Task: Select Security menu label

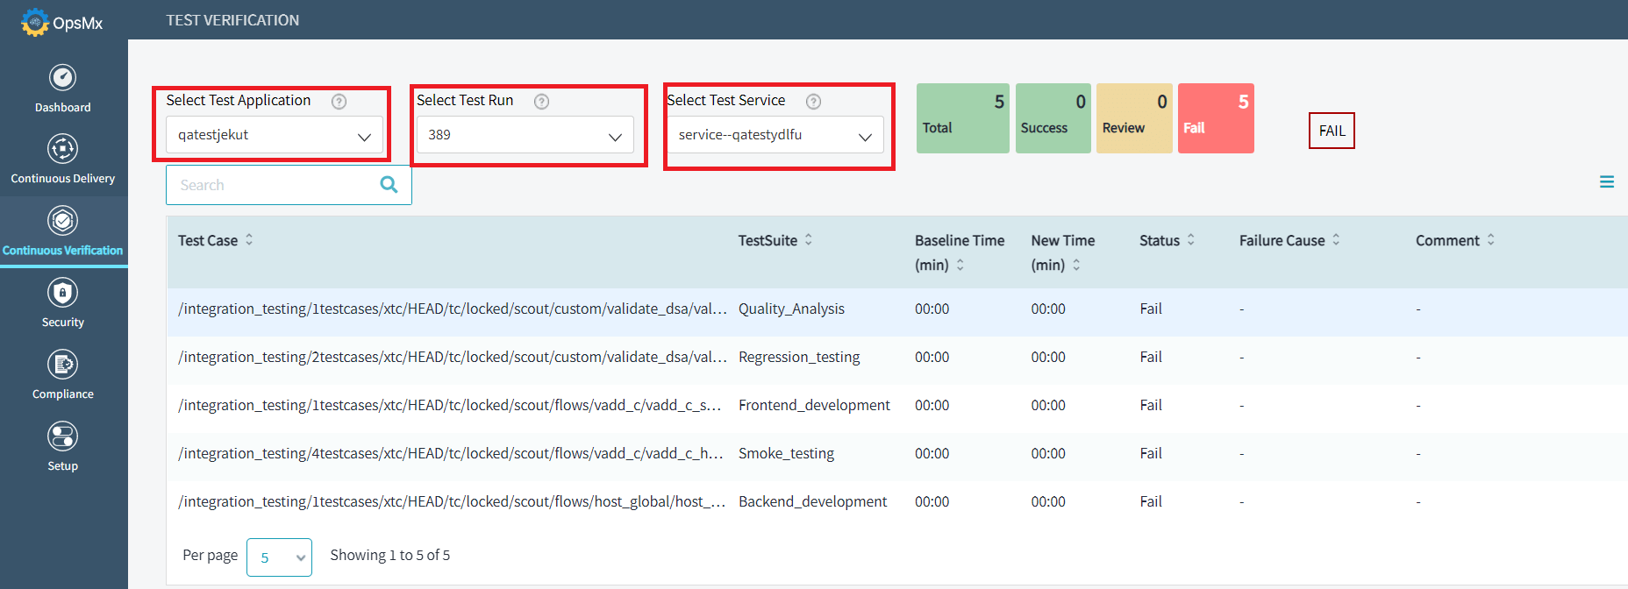Action: [x=62, y=322]
